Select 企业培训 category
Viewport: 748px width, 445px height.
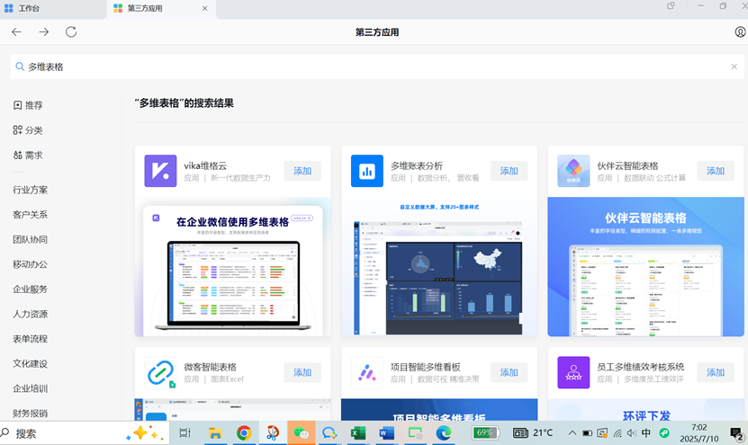pos(30,388)
